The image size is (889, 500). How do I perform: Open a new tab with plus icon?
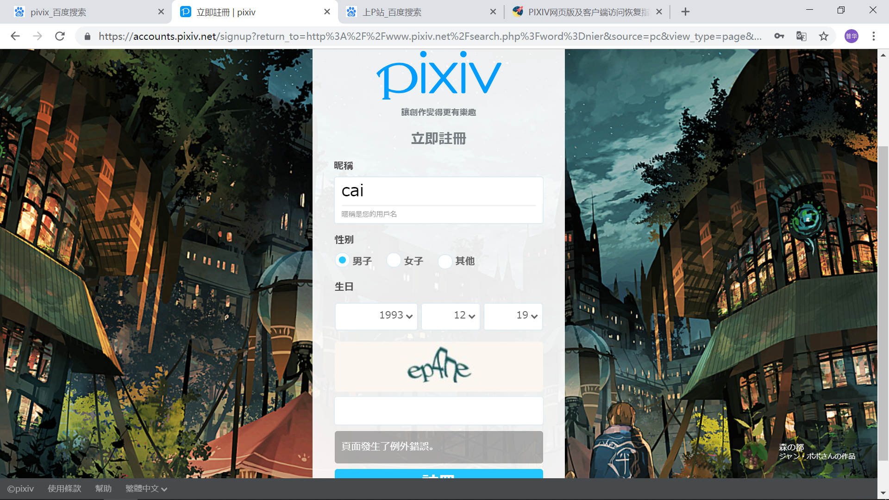685,12
